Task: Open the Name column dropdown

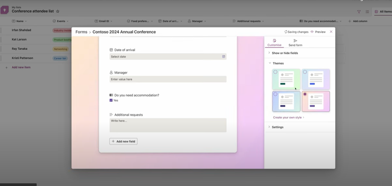Action: (26, 21)
